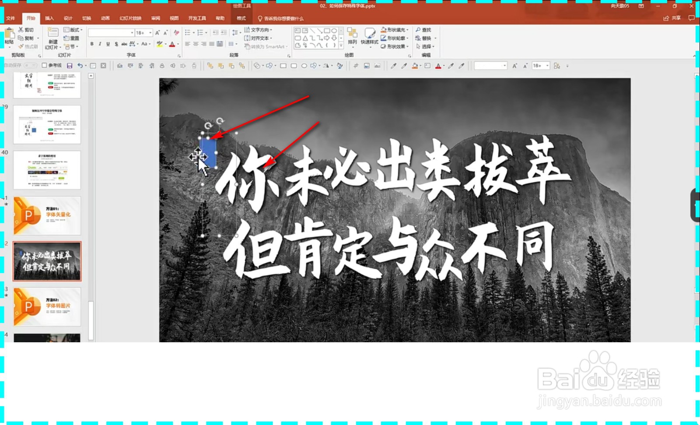Click the 新建幻灯片 New Slide button
Screen dimensions: 700x425
coord(53,39)
